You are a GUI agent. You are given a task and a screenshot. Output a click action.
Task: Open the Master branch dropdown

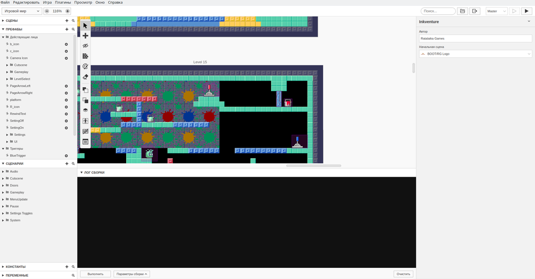[497, 11]
